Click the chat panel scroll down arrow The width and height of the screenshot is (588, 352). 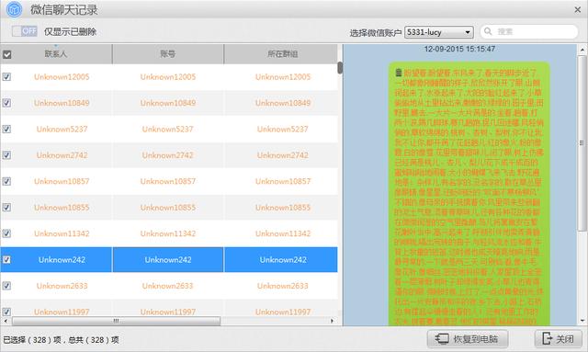tap(582, 321)
